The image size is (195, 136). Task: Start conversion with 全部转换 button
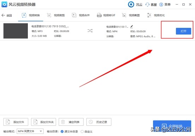point(172,126)
